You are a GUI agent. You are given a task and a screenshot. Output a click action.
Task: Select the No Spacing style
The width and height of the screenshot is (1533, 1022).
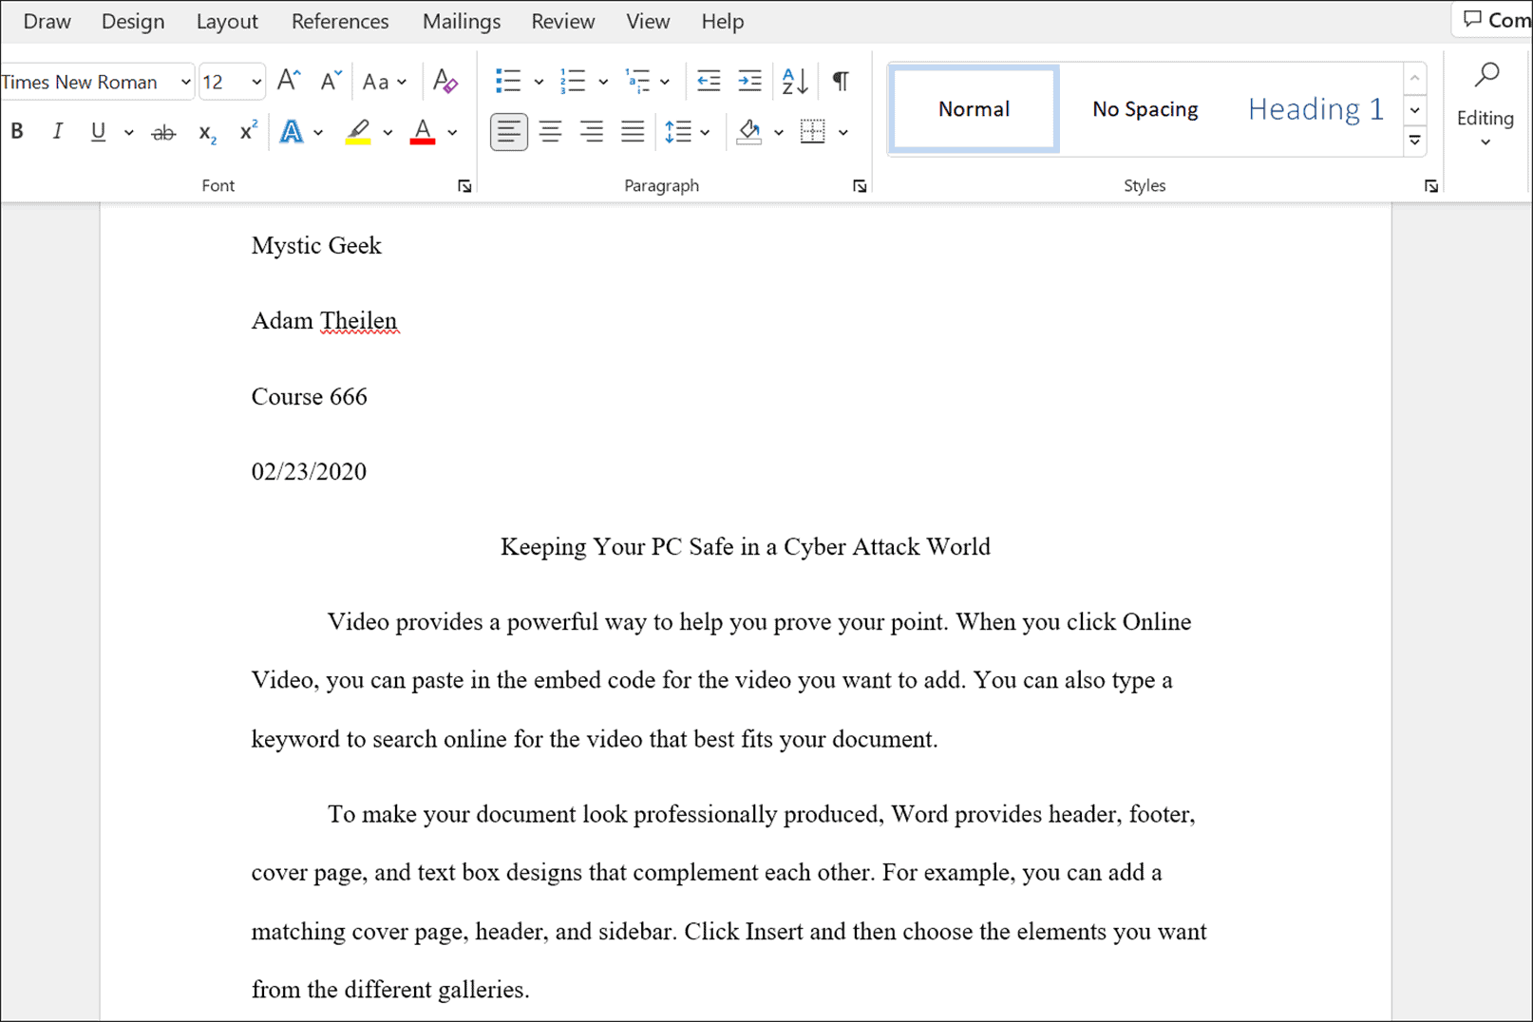pyautogui.click(x=1145, y=108)
